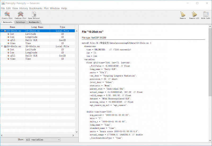This screenshot has width=212, height=146.
Task: Collapse the 10-20olr.nc dataset tree
Action: pyautogui.click(x=2, y=31)
